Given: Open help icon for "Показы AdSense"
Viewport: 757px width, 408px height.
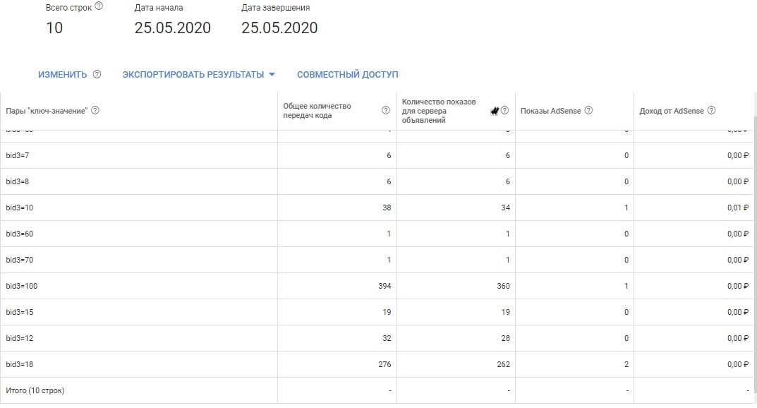Looking at the screenshot, I should pos(588,110).
